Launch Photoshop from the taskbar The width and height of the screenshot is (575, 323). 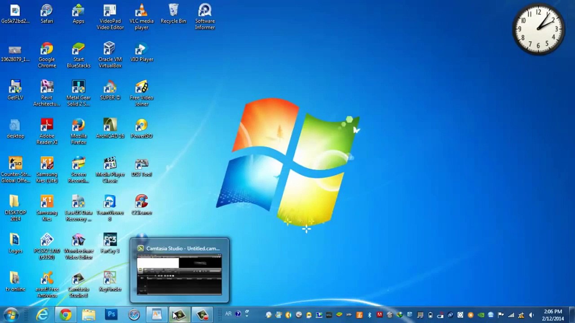pyautogui.click(x=111, y=315)
